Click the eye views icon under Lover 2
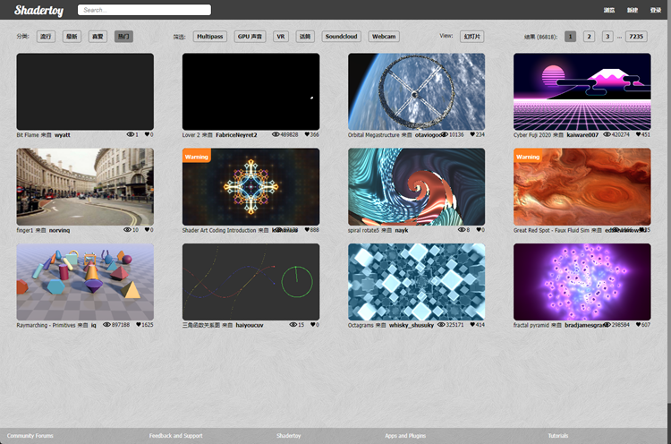Viewport: 671px width, 444px height. coord(276,134)
